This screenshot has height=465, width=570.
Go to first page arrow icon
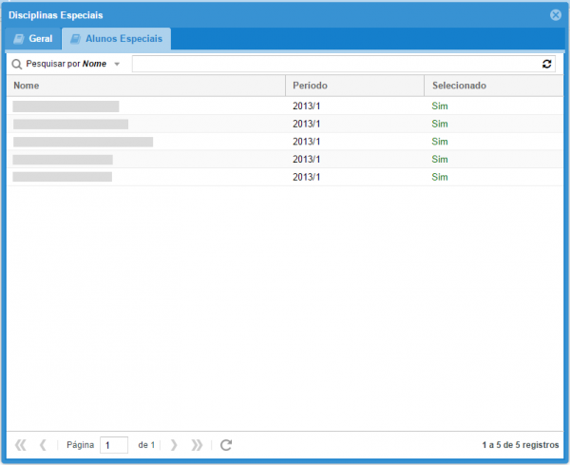[x=21, y=444]
